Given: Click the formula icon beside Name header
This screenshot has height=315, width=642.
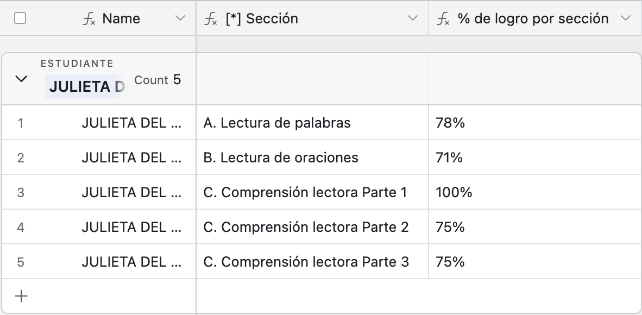Looking at the screenshot, I should point(89,19).
